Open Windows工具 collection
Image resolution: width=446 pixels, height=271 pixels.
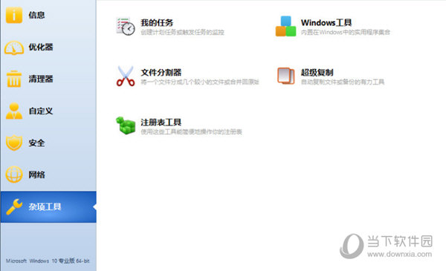coord(326,22)
